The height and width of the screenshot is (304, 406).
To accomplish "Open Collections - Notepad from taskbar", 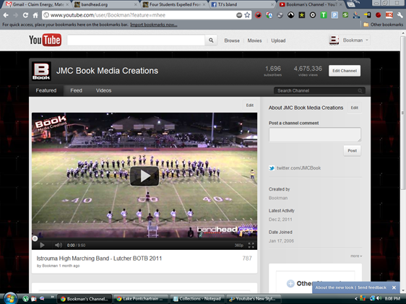I will [x=197, y=299].
